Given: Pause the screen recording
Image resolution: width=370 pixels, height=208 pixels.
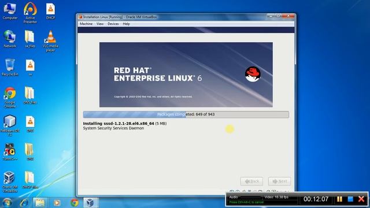Looking at the screenshot, I should click(339, 199).
